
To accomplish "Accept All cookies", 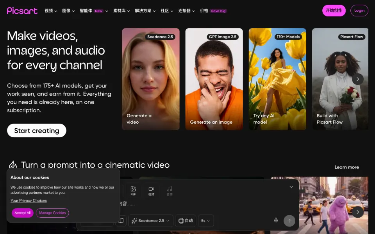I will (x=23, y=213).
